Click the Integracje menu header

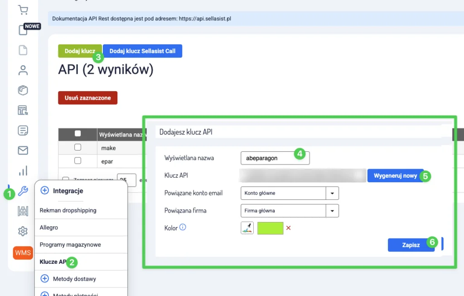click(68, 191)
